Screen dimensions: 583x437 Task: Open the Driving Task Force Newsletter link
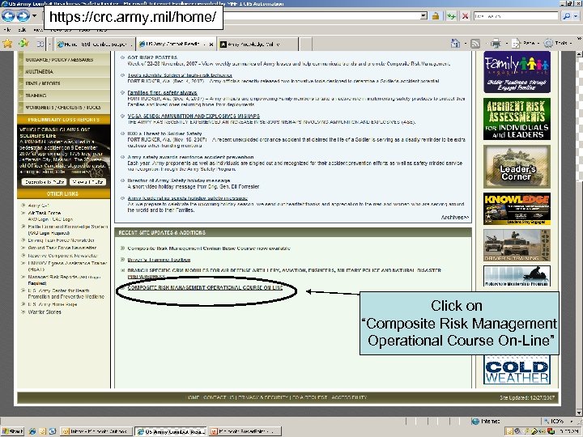point(61,240)
